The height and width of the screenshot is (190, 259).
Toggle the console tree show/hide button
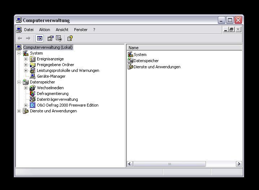pyautogui.click(x=40, y=38)
